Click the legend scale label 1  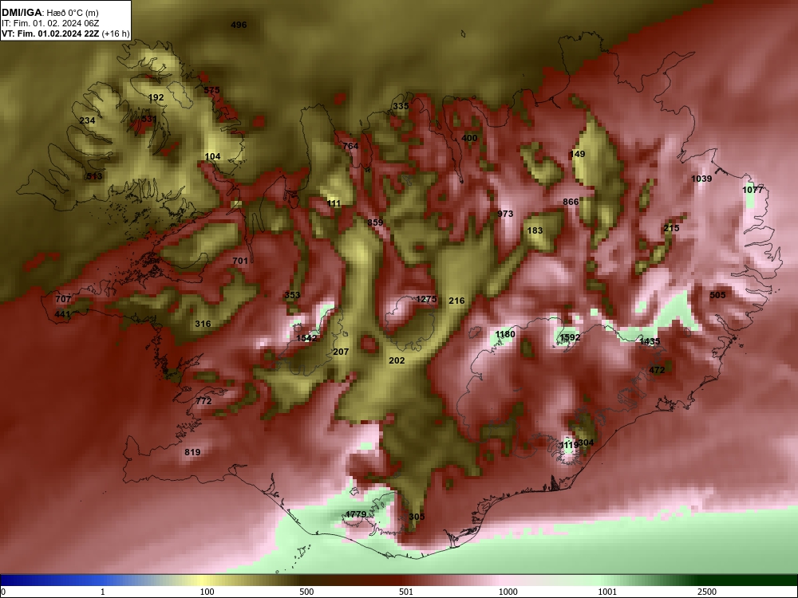click(103, 592)
